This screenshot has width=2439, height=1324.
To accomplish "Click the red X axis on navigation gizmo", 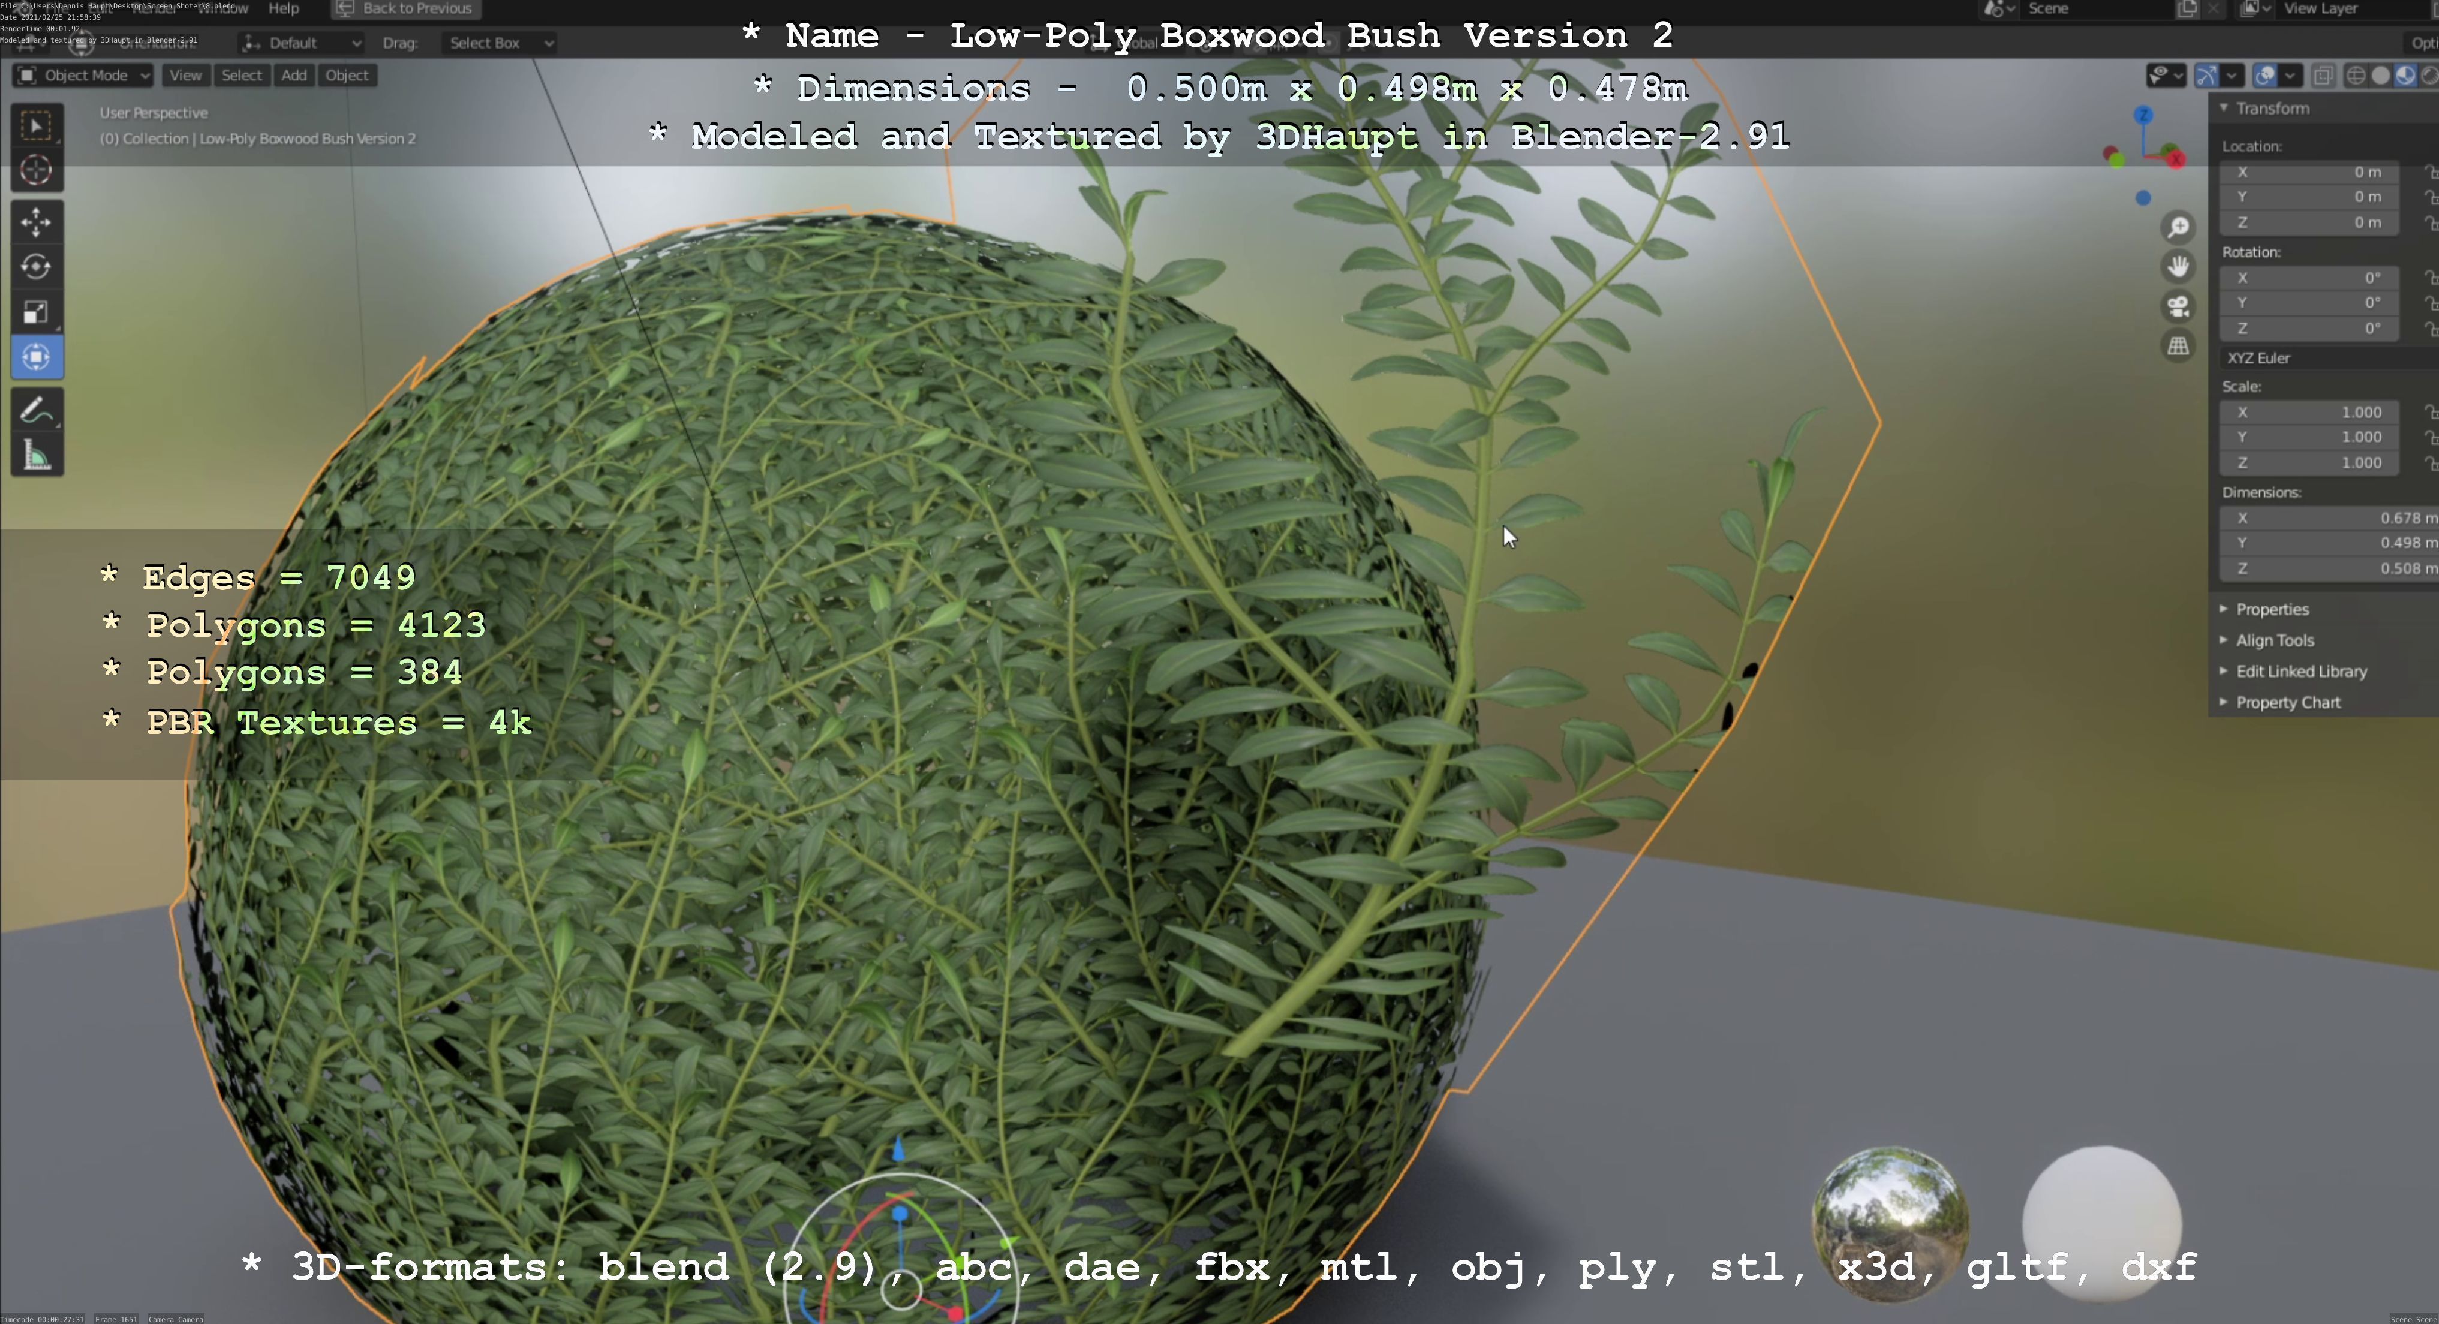I will [2176, 159].
